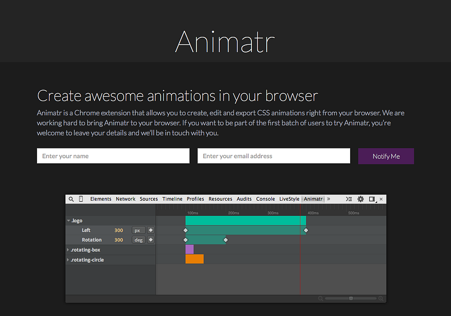The height and width of the screenshot is (316, 451).
Task: Click the Left value 300
Action: [119, 230]
